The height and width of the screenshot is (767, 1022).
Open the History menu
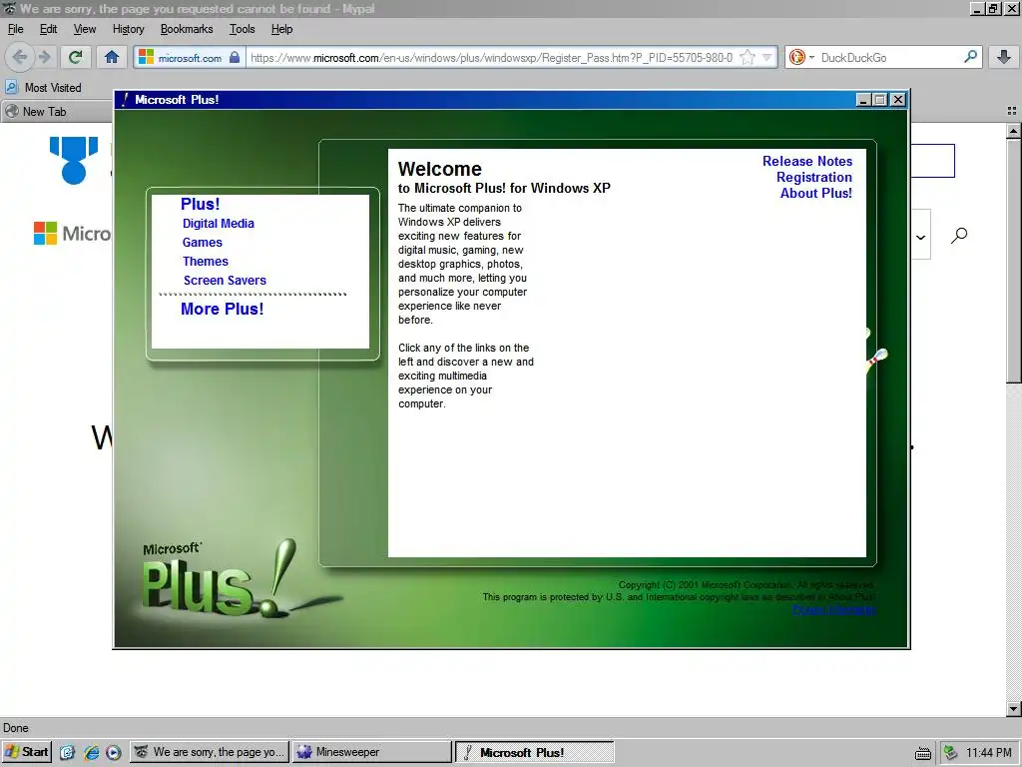[129, 29]
